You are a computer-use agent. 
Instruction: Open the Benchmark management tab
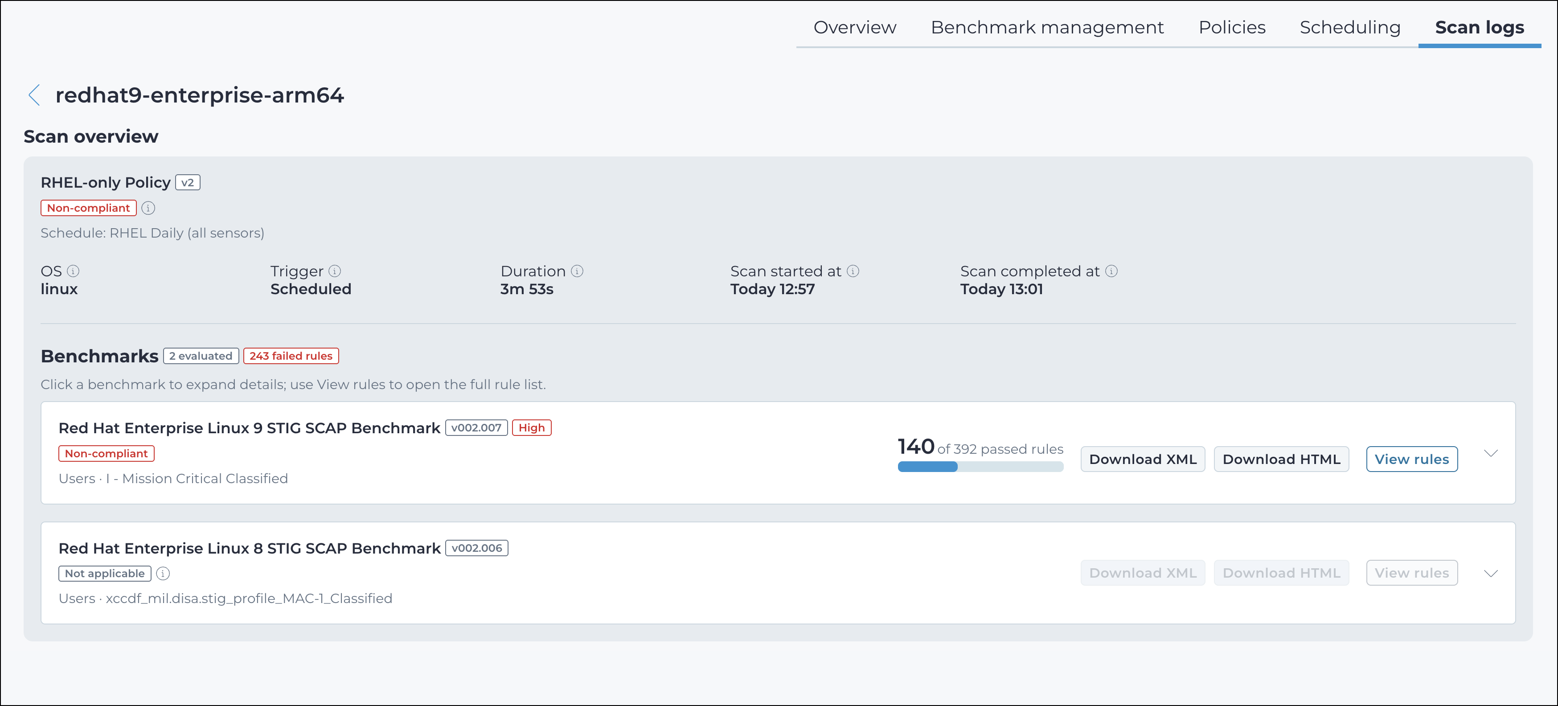tap(1047, 27)
